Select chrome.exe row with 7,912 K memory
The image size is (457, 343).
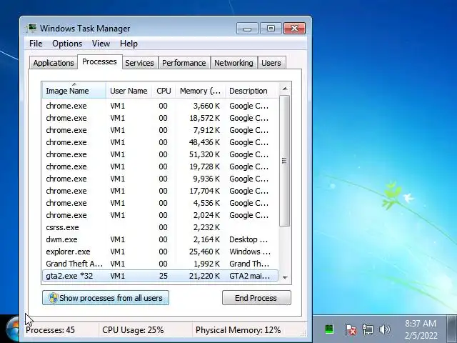[160, 130]
